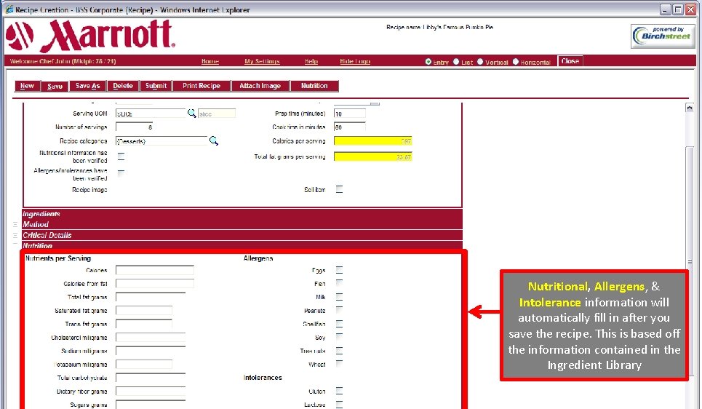The width and height of the screenshot is (702, 409).
Task: Click the Trans fat grams field
Action: pyautogui.click(x=144, y=324)
